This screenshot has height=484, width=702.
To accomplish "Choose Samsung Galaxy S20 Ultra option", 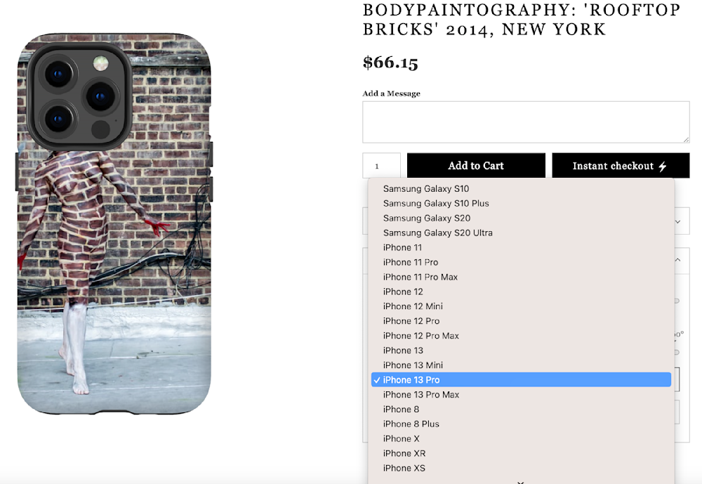I will [x=437, y=233].
